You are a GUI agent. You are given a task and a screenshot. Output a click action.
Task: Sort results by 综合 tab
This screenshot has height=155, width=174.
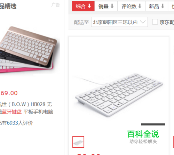point(83,6)
